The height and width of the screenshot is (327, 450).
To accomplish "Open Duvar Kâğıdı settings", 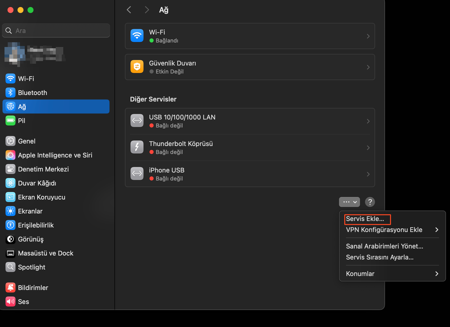I will (x=56, y=183).
